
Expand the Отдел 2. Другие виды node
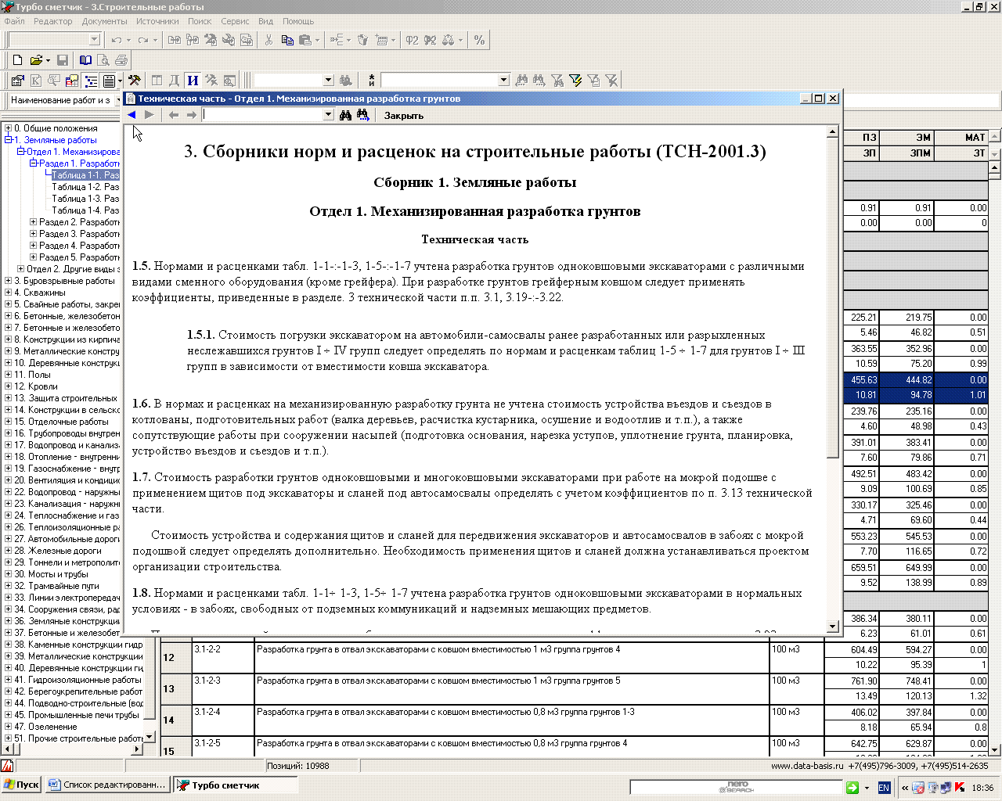(20, 269)
